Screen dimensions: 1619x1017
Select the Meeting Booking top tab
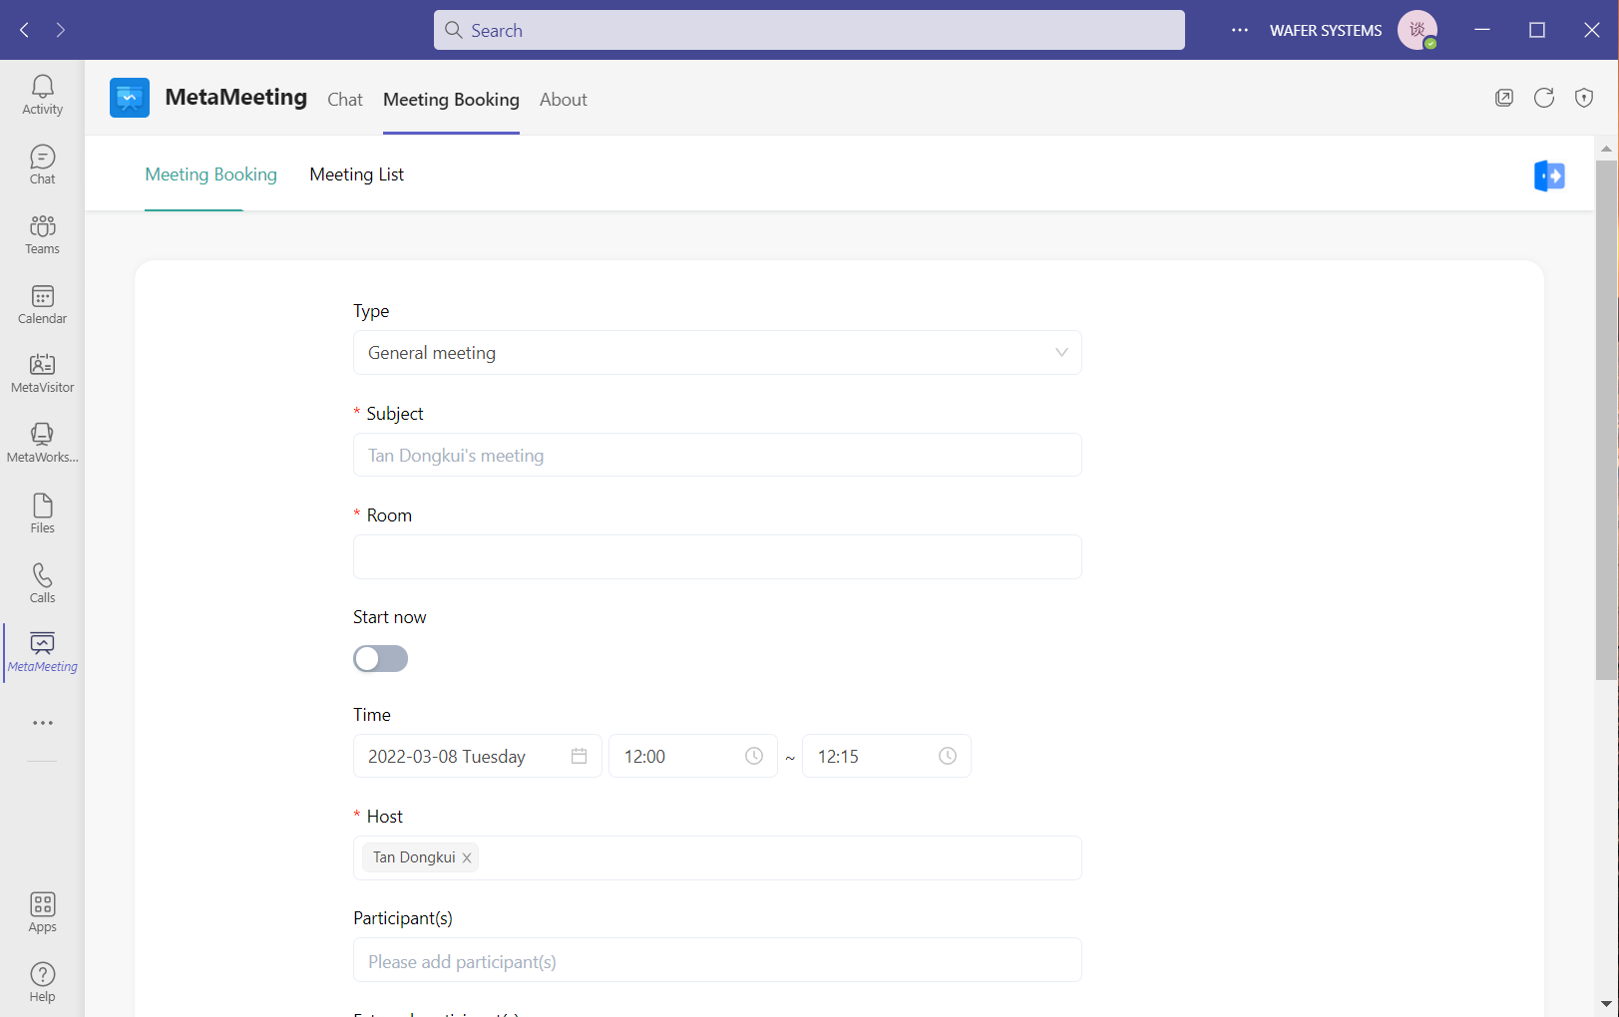451,100
